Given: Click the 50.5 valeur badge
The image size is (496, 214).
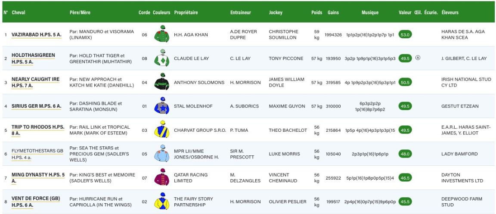Looking at the screenshot, I should tap(405, 82).
